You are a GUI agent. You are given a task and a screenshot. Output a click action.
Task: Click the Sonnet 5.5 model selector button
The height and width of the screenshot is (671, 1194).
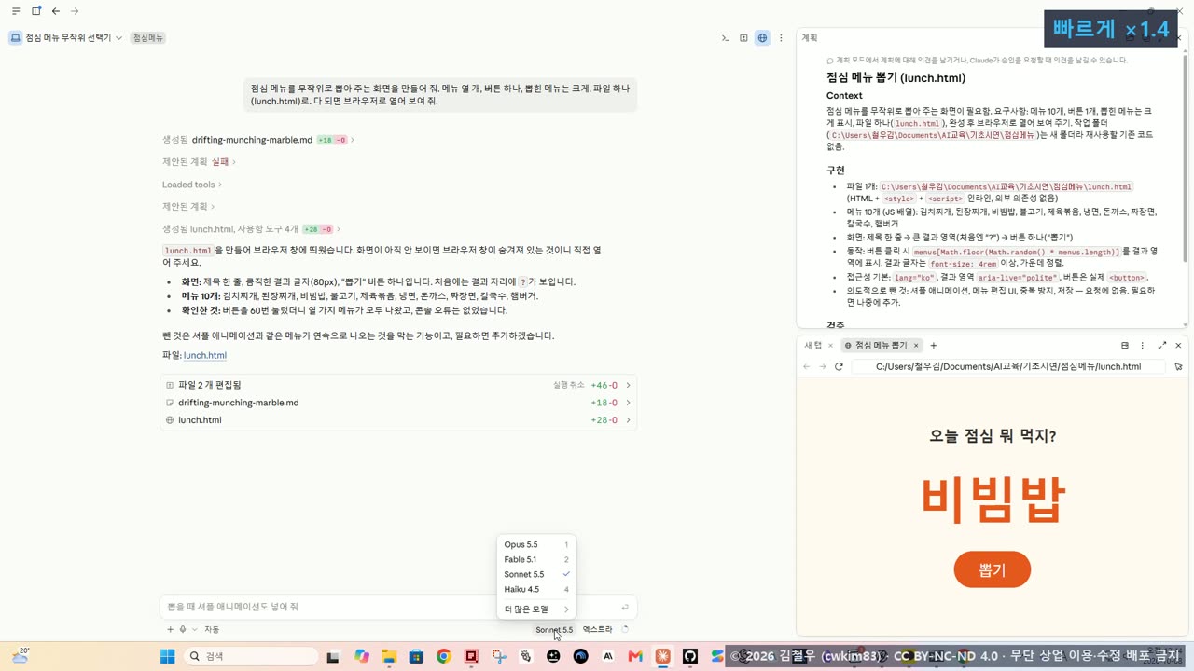[554, 630]
